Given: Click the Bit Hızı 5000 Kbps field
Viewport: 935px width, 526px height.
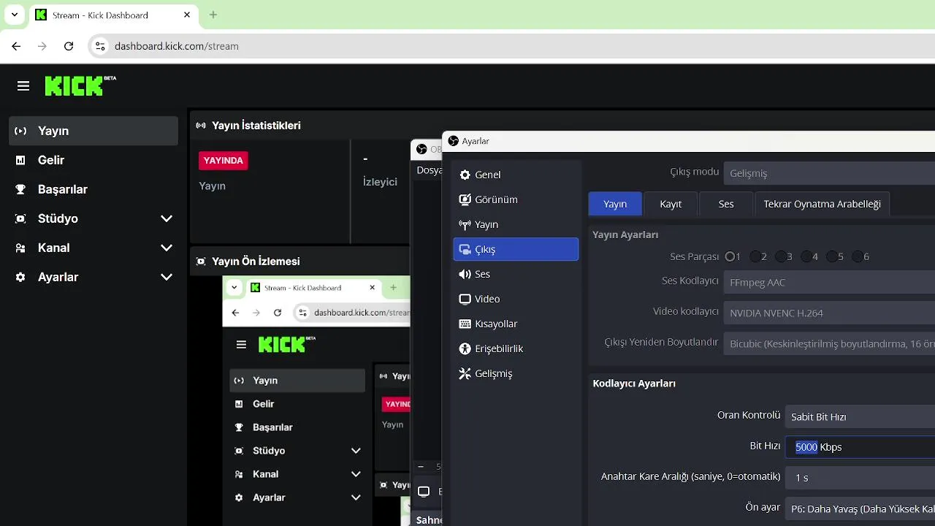Looking at the screenshot, I should [x=860, y=447].
